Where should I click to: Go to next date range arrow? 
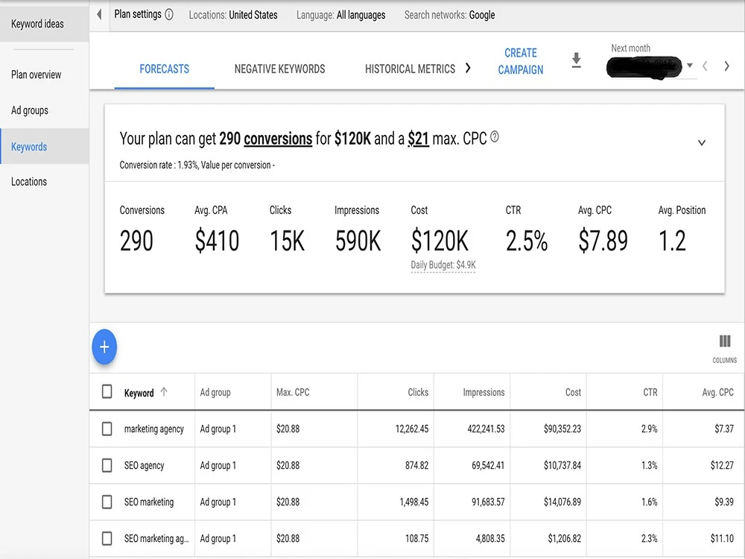(726, 66)
